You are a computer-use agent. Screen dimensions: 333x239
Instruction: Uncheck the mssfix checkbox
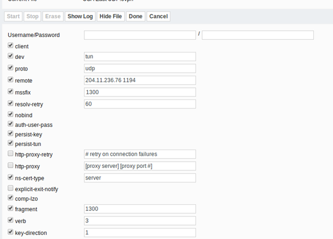(10, 91)
